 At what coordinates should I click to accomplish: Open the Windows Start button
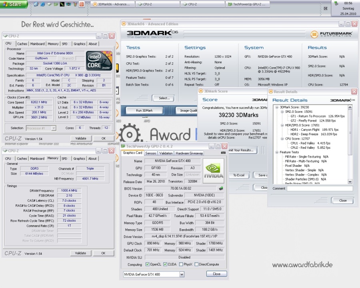click(x=14, y=4)
